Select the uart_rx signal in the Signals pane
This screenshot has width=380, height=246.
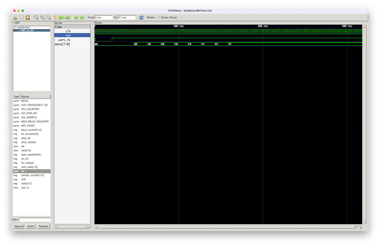(x=72, y=40)
